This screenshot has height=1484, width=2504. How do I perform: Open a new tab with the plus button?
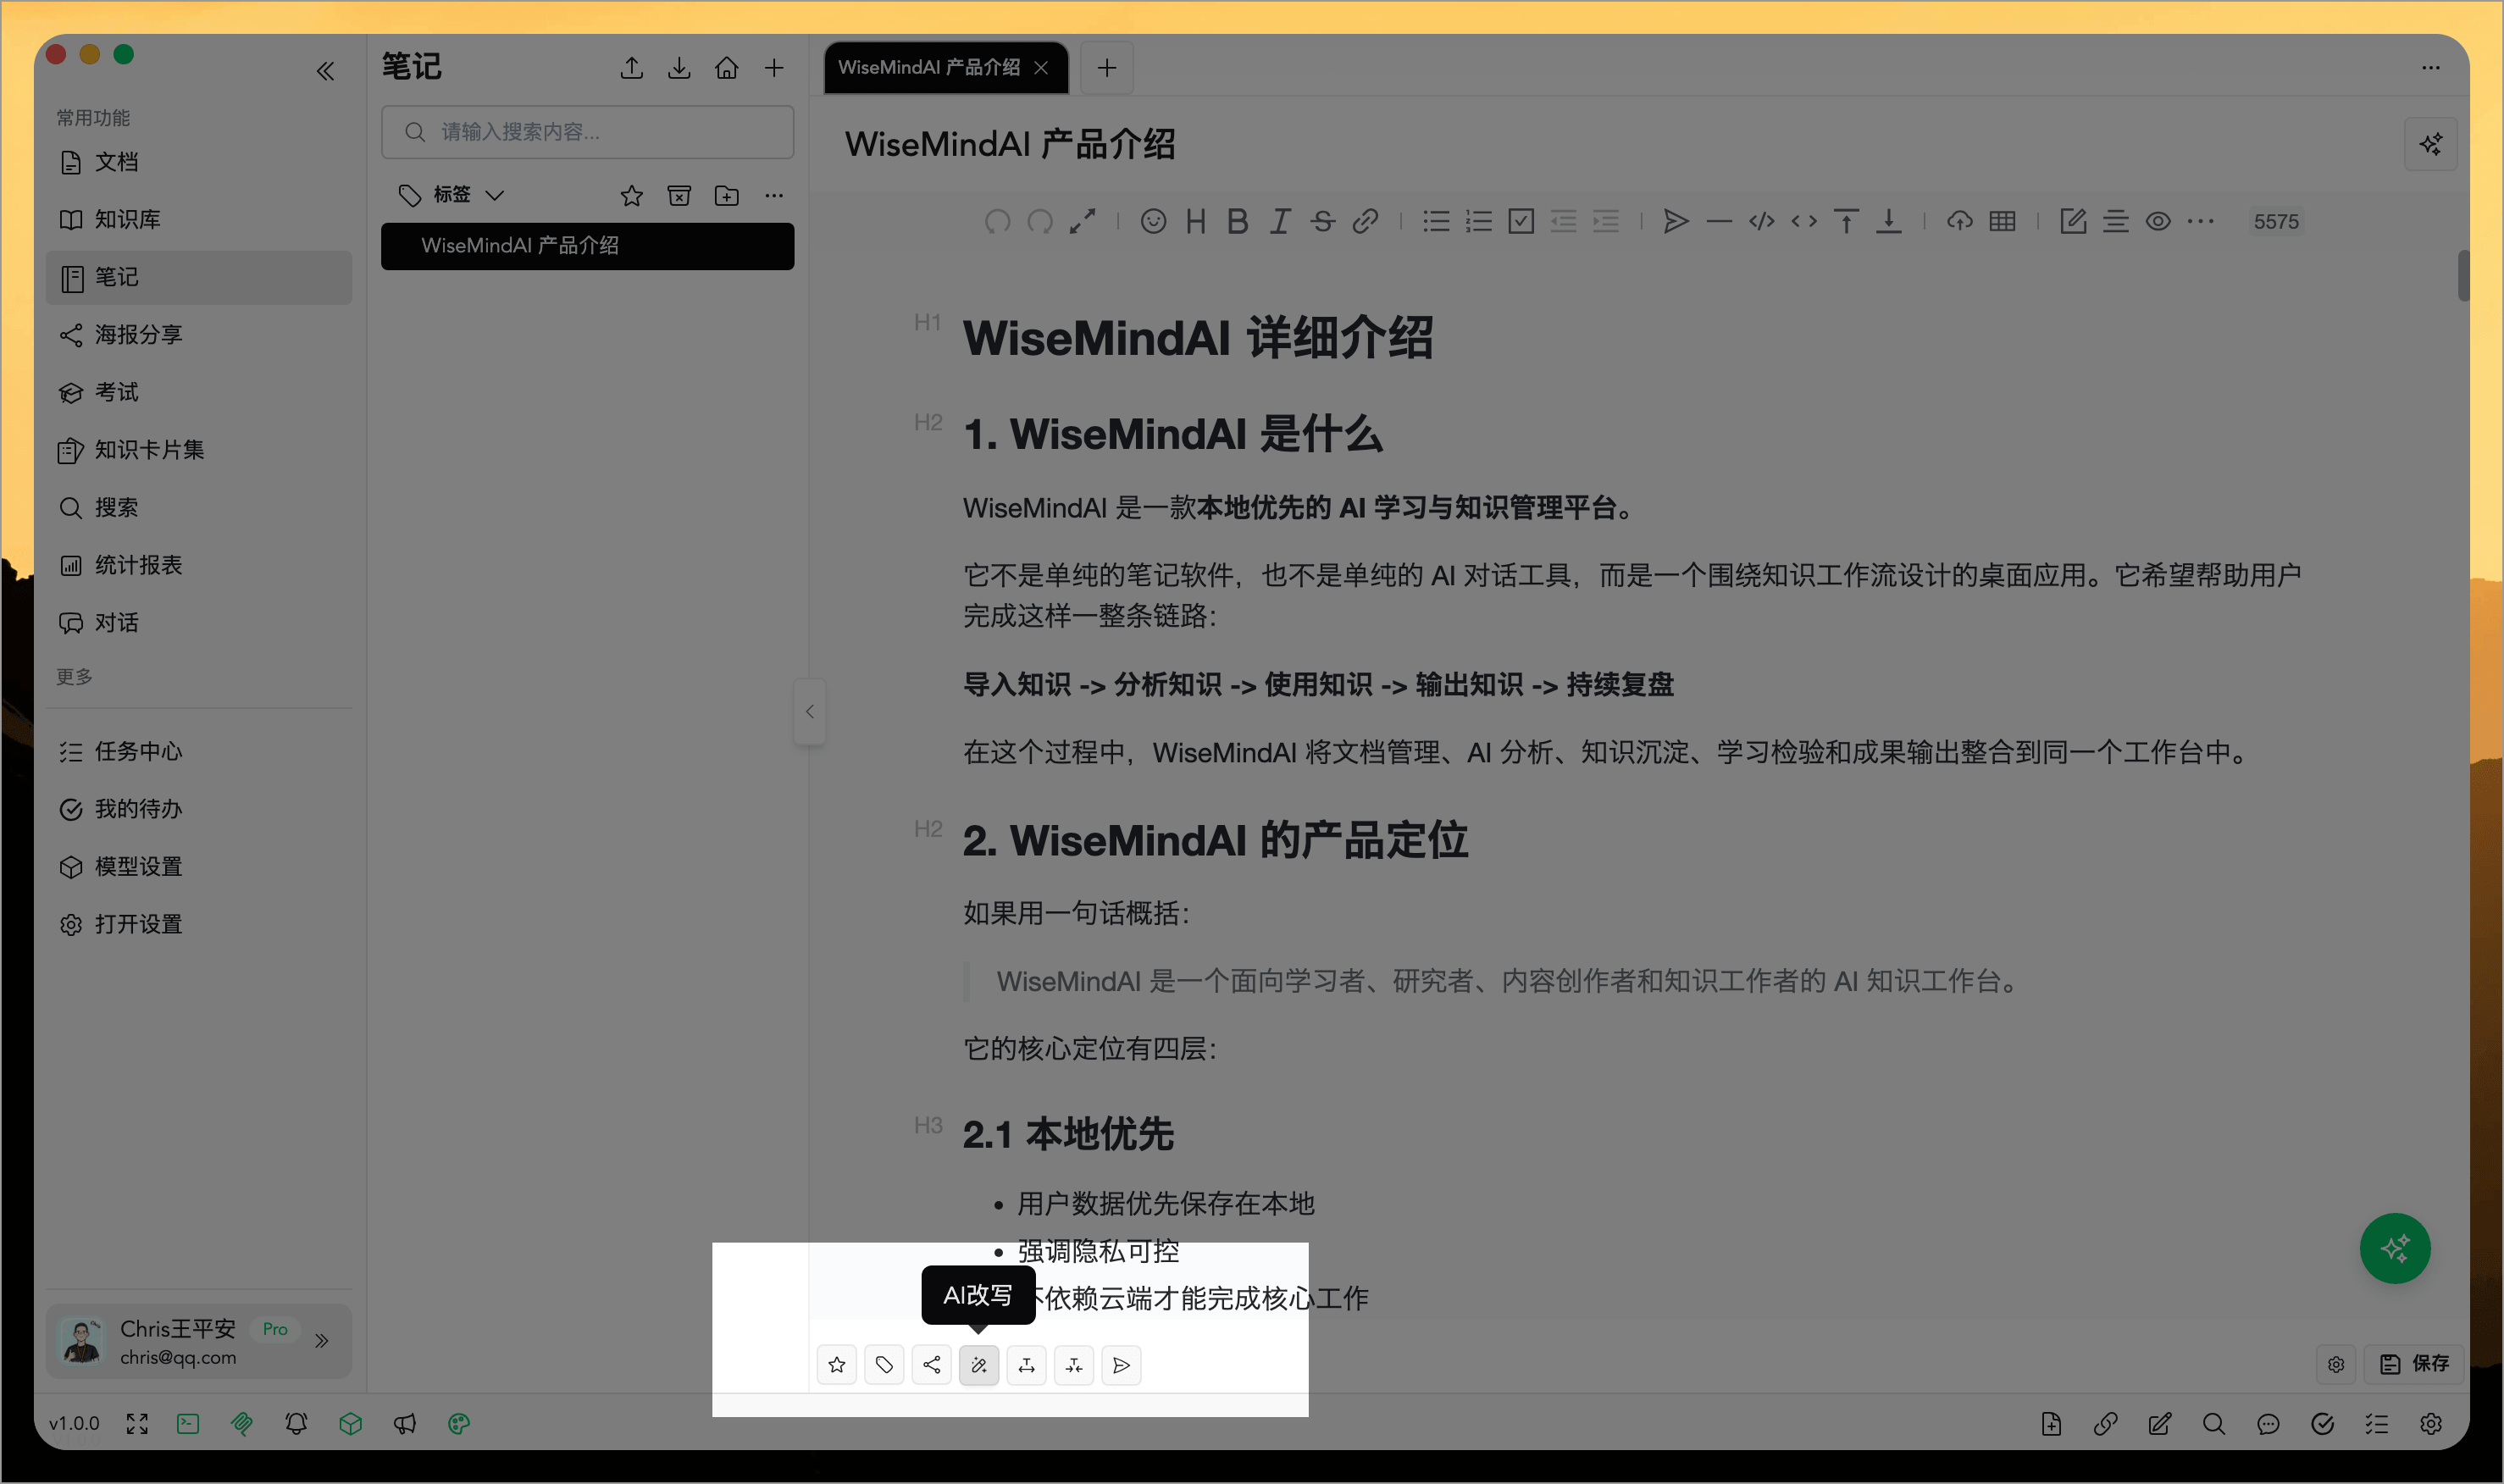(x=1107, y=67)
